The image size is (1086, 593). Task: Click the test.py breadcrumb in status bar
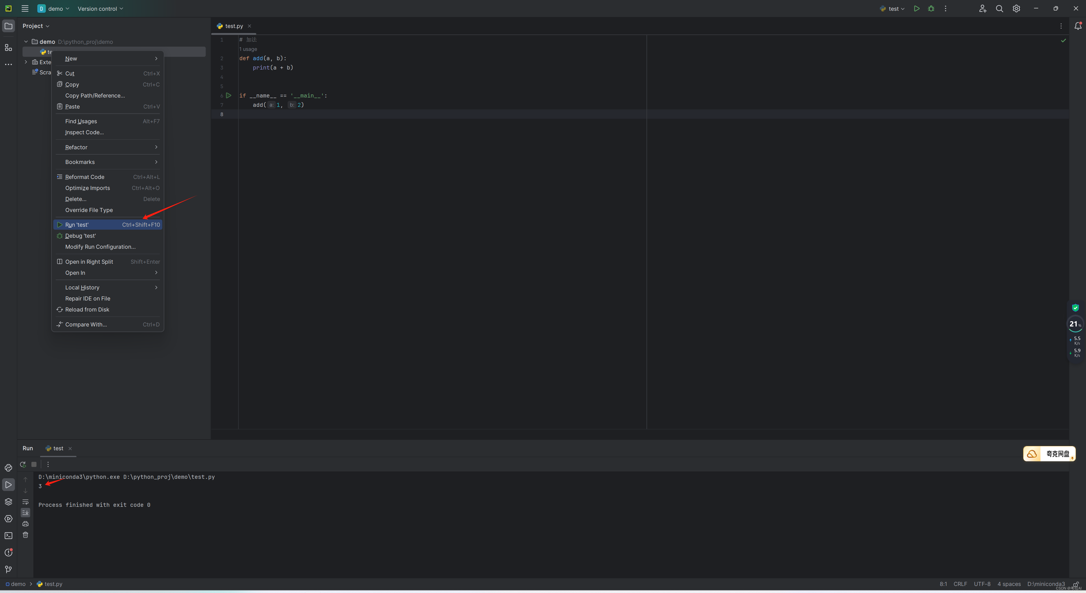click(x=50, y=584)
